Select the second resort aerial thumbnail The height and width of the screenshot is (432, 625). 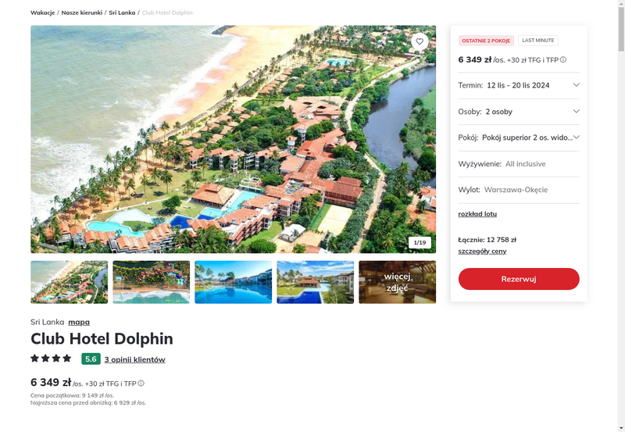[x=152, y=282]
